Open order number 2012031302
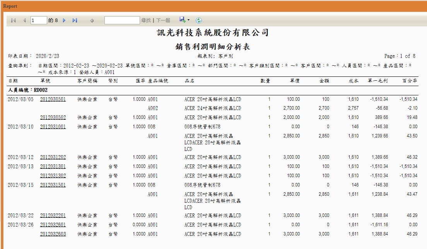427x249 pixels. 53,176
